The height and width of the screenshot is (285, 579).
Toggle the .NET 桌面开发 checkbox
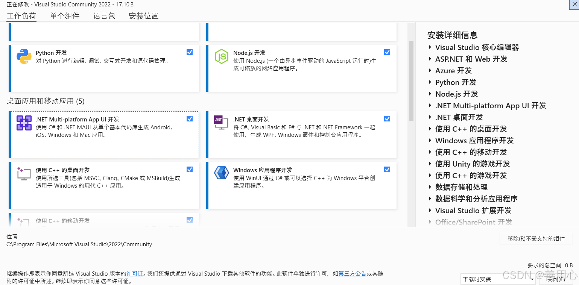click(x=387, y=119)
